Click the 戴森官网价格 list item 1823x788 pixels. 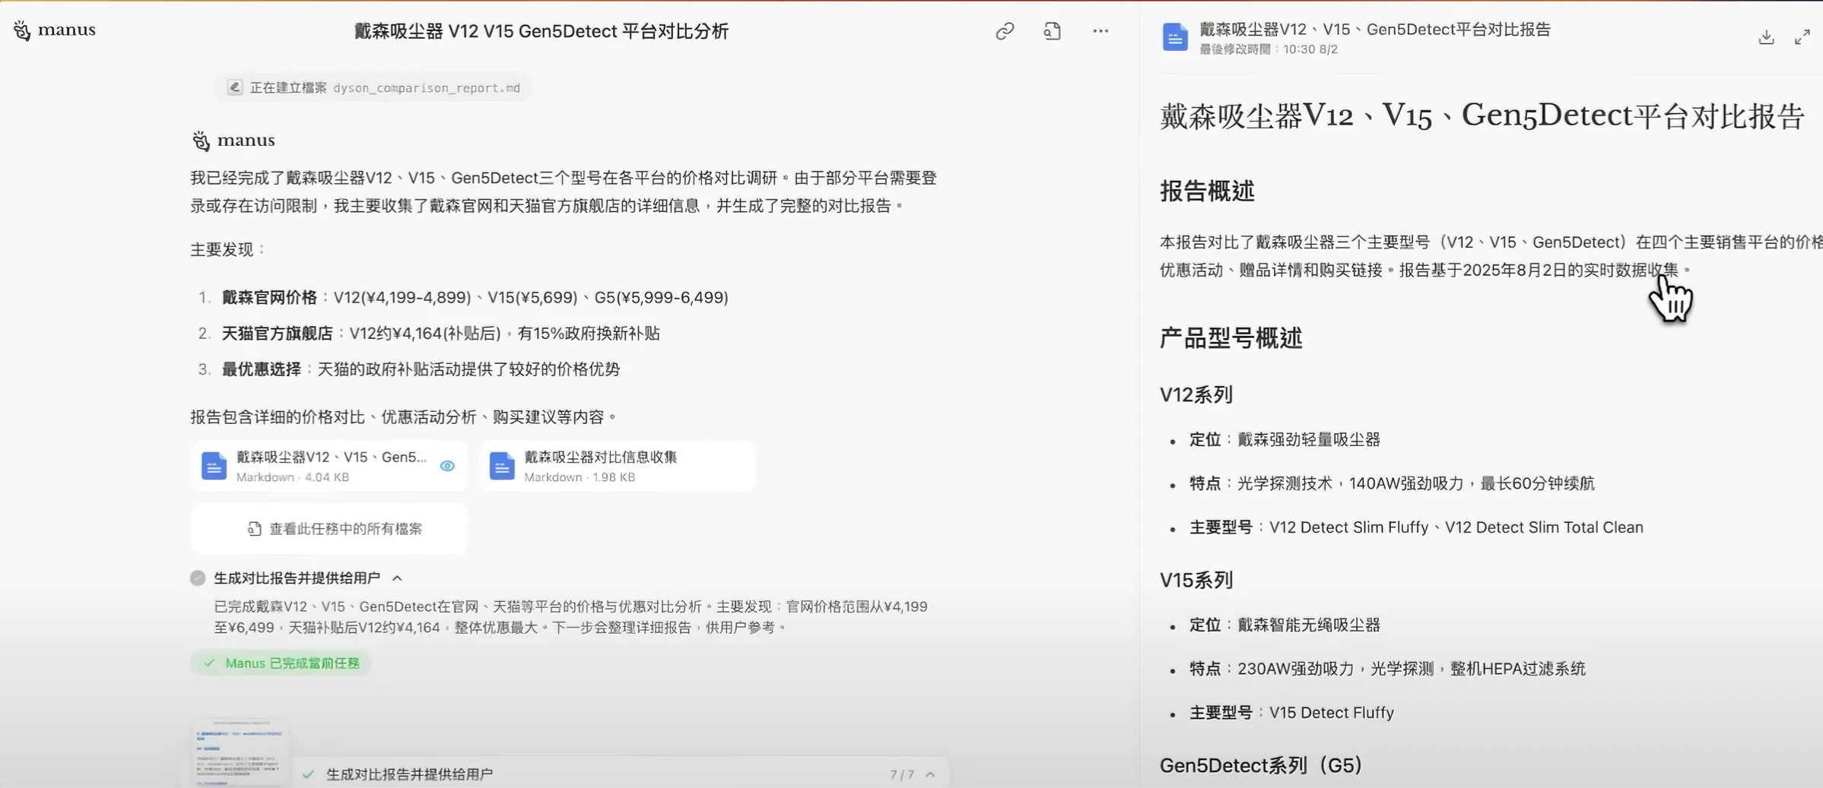tap(475, 297)
